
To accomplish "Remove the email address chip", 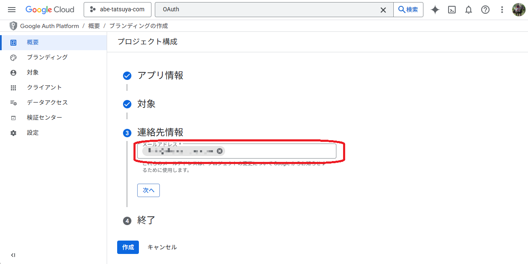I will tap(220, 151).
